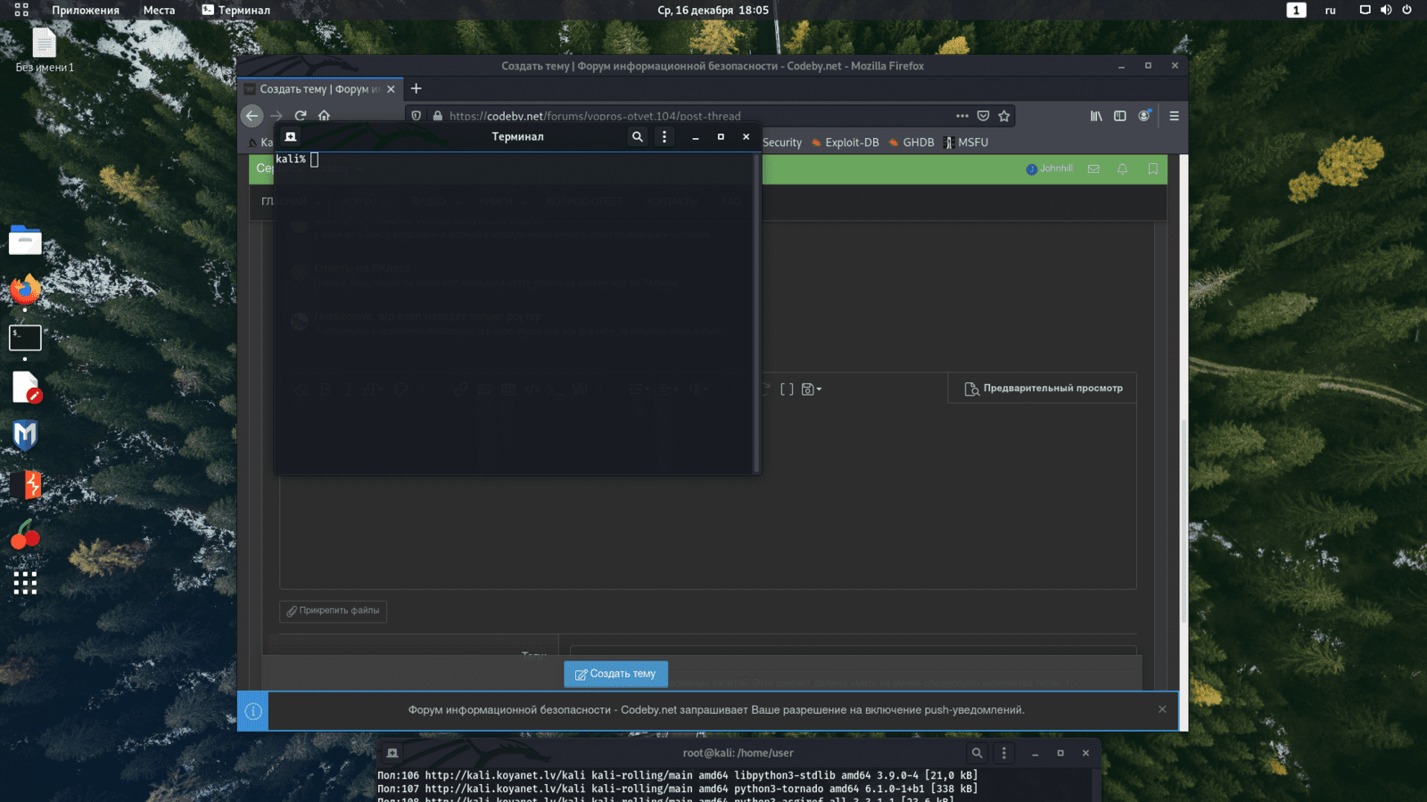Screen dimensions: 1427x802
Task: Expand the drafts save dropdown in editor
Action: pyautogui.click(x=812, y=389)
